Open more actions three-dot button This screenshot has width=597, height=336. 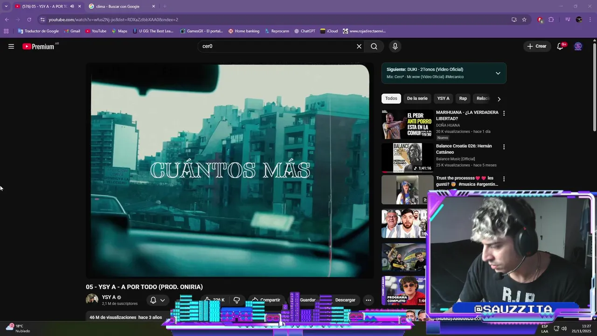tap(368, 300)
